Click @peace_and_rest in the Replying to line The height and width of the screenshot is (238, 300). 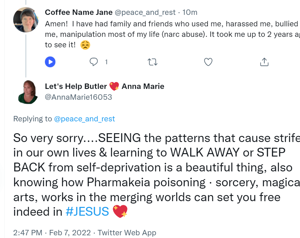(84, 119)
